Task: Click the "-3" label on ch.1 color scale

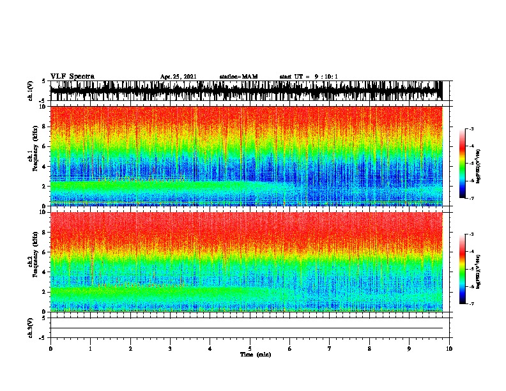Action: tap(471, 129)
